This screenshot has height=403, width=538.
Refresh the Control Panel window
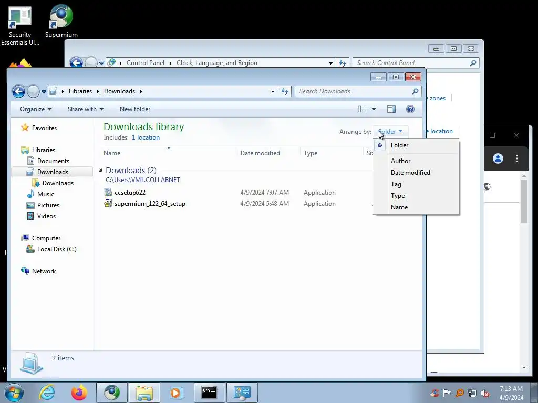point(343,63)
